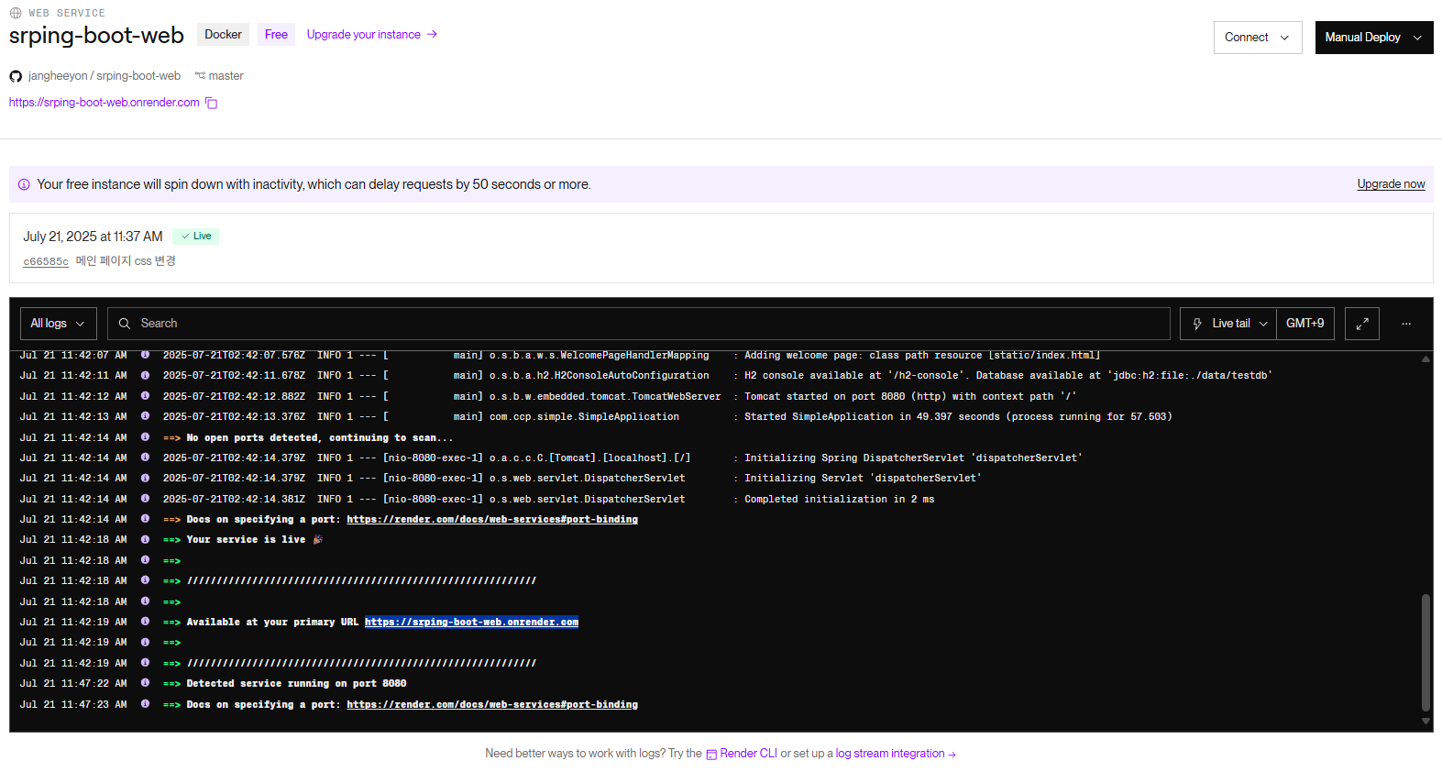
Task: Click the web service globe icon
Action: point(16,13)
